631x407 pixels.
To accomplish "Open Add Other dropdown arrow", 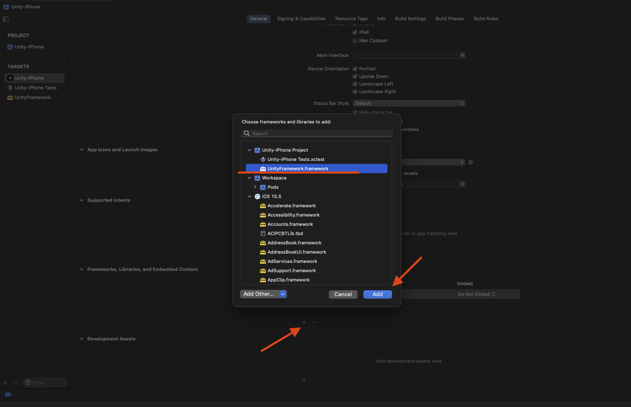I will 283,294.
